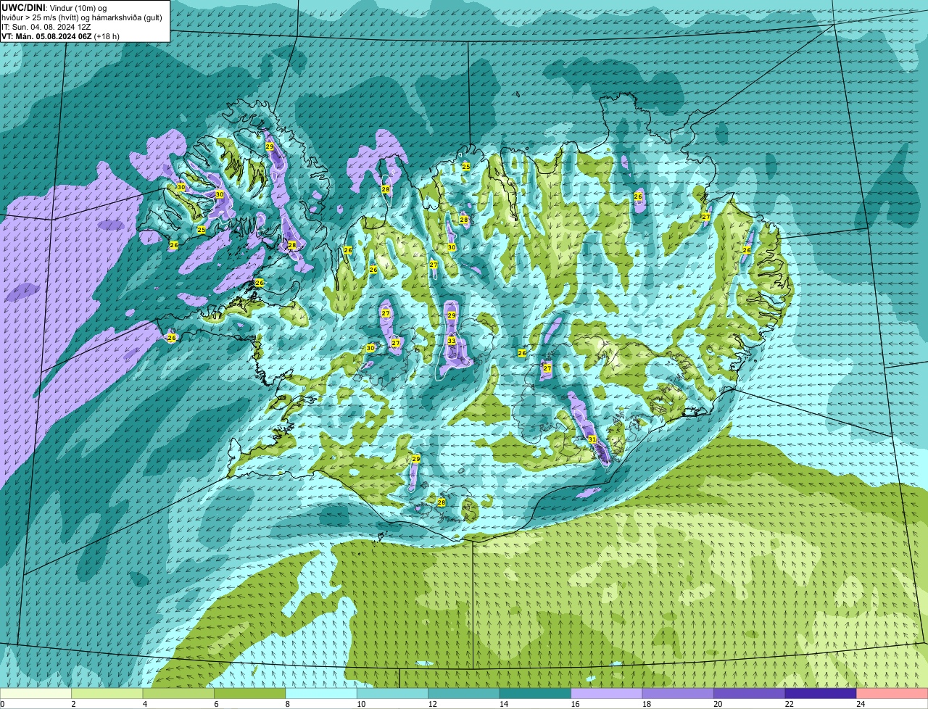Click the 16–18 m/s lavender legend swatch
Image resolution: width=928 pixels, height=709 pixels.
(x=607, y=694)
